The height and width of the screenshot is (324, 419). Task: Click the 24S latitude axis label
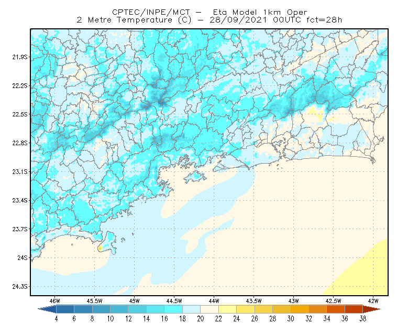coord(23,257)
